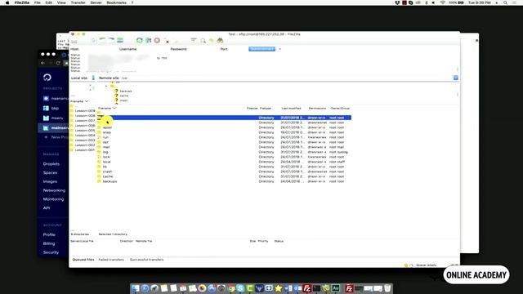Viewport: 523px width, 294px height.
Task: Open the directory listing filters dialog
Action: pos(194,41)
